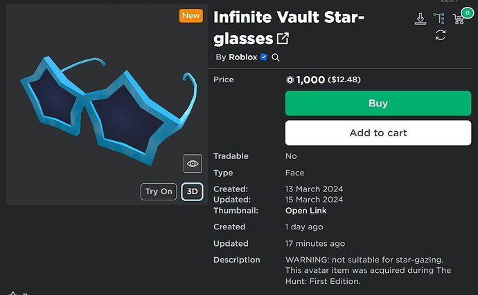
Task: Click the orange New badge
Action: point(191,15)
